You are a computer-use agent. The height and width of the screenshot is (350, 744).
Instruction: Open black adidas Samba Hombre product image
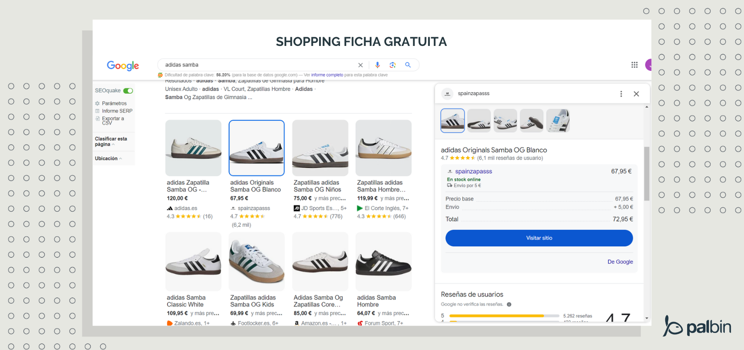pos(383,262)
